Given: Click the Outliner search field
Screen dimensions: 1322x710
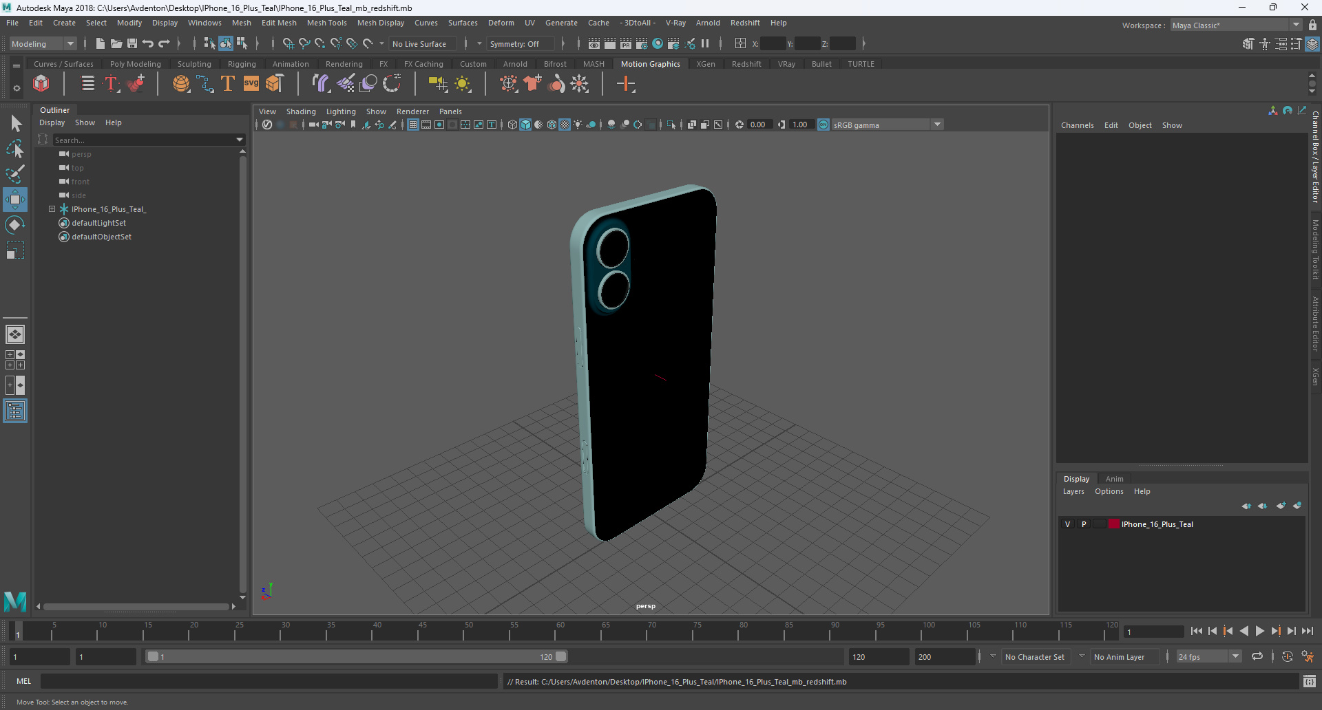Looking at the screenshot, I should pyautogui.click(x=144, y=140).
